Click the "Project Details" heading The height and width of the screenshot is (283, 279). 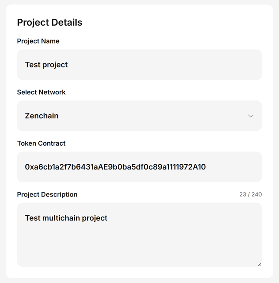[x=50, y=23]
